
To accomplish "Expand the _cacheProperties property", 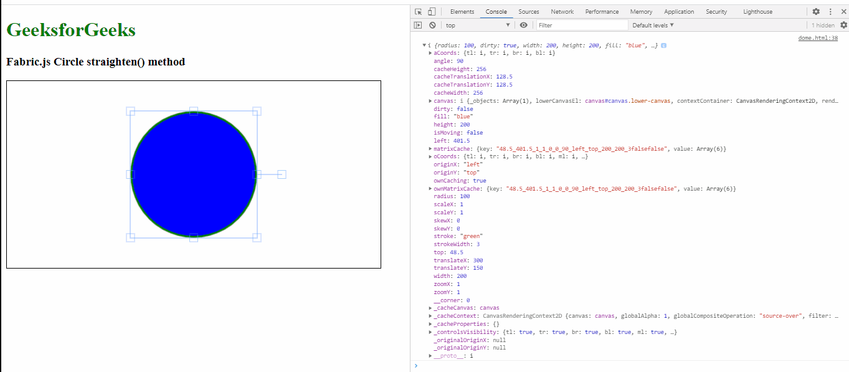I will coord(430,324).
